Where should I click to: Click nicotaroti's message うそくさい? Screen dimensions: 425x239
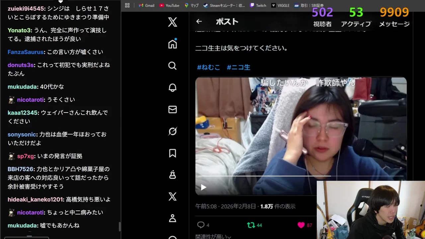point(61,100)
